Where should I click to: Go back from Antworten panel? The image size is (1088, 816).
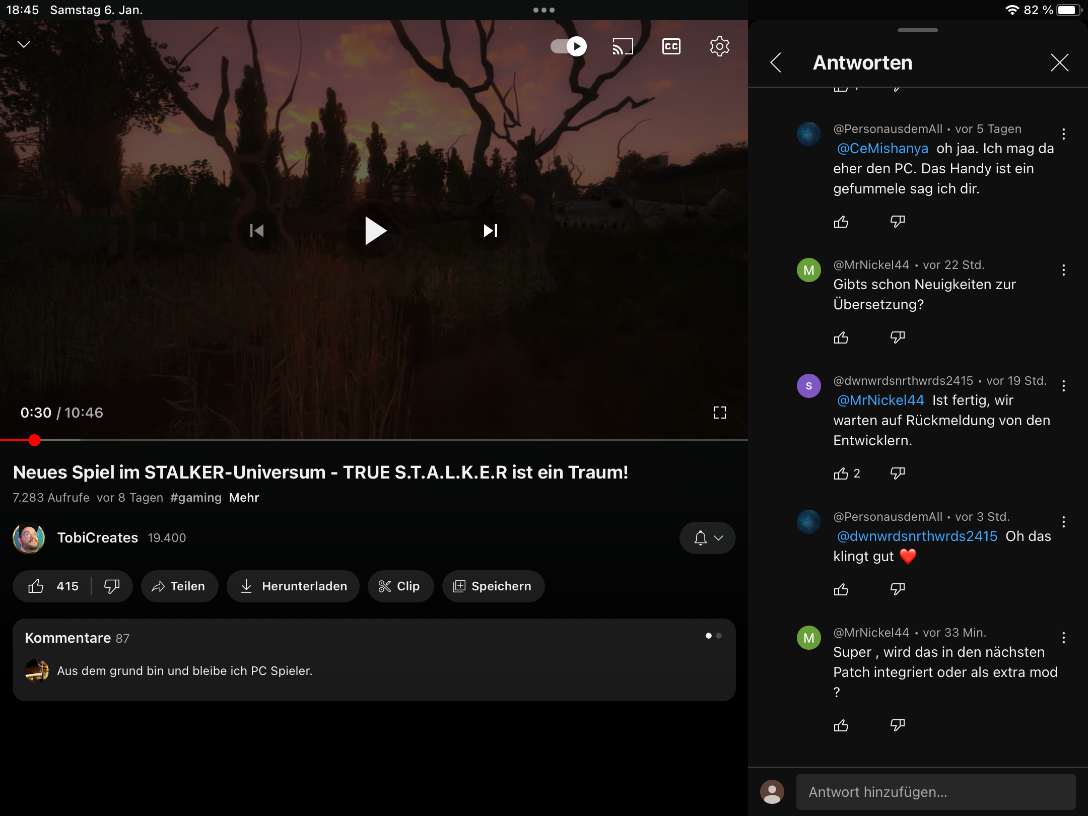click(776, 62)
